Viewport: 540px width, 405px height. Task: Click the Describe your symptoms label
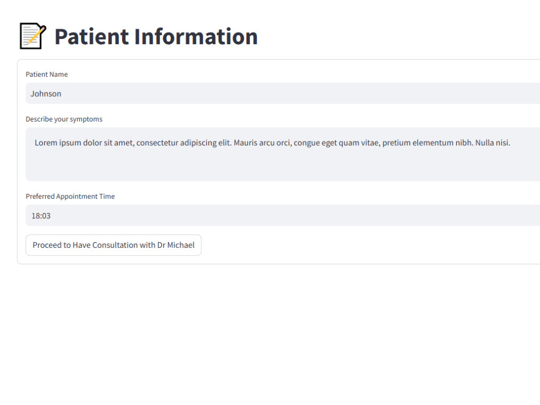click(x=64, y=119)
